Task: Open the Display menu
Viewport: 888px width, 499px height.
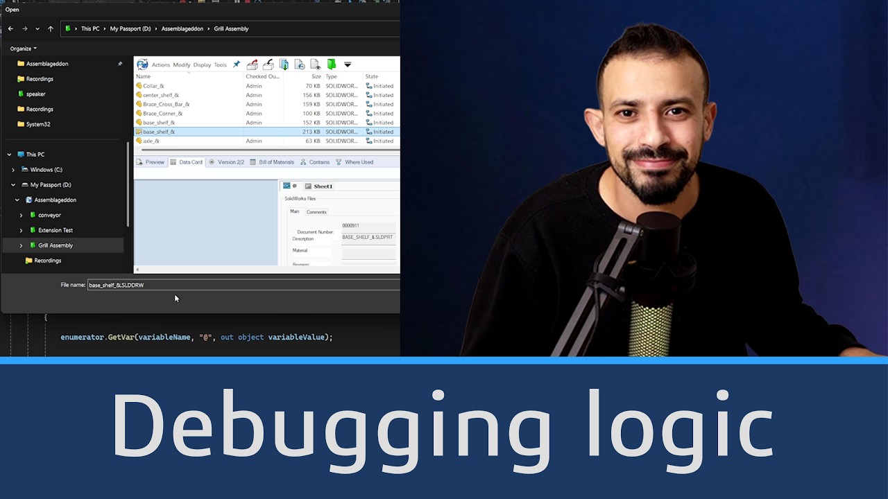Action: (x=202, y=65)
